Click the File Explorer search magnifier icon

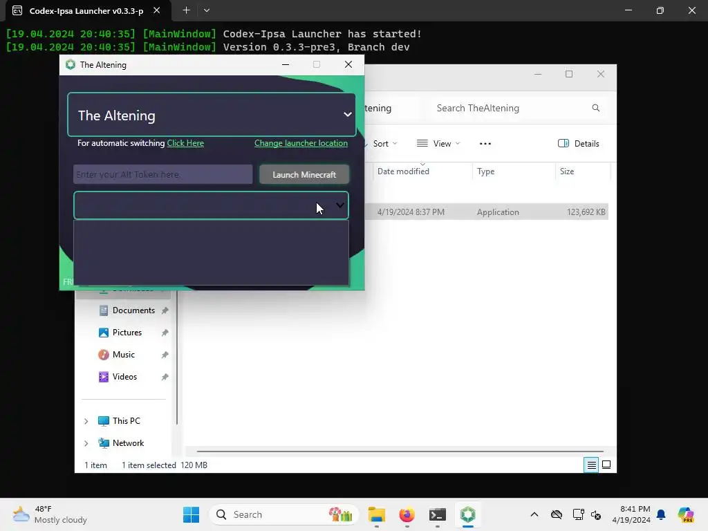pos(595,108)
